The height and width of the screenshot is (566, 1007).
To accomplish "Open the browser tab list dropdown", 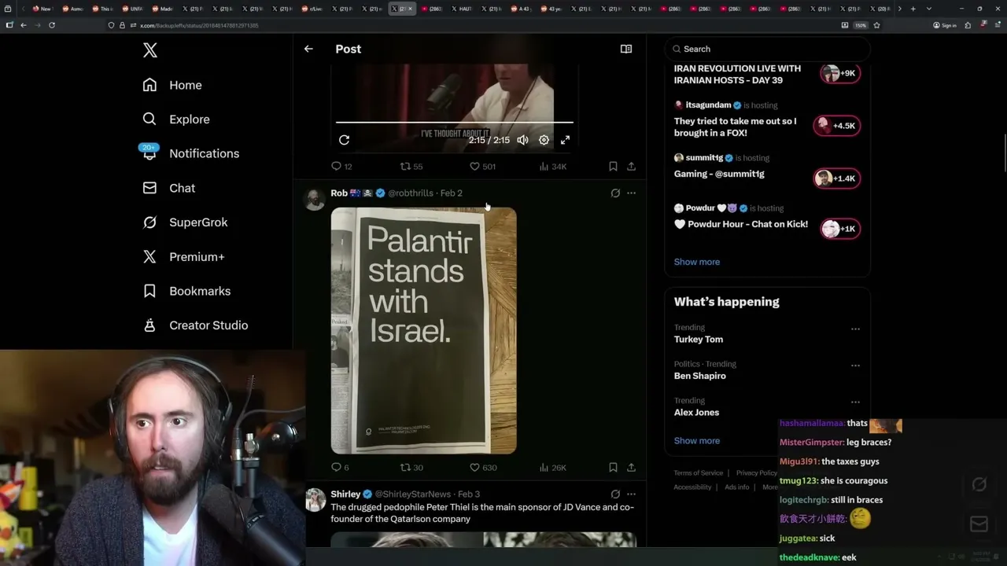I will pyautogui.click(x=928, y=9).
